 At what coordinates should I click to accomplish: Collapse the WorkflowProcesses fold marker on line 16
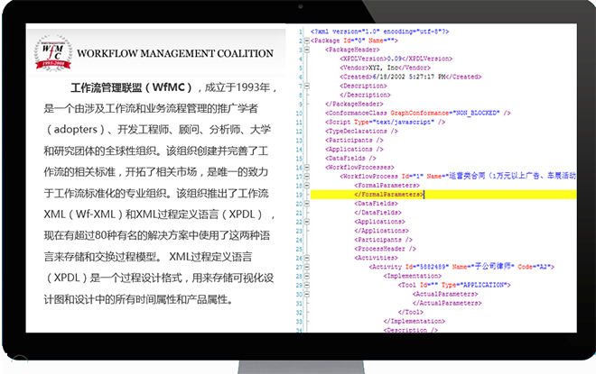[307, 168]
